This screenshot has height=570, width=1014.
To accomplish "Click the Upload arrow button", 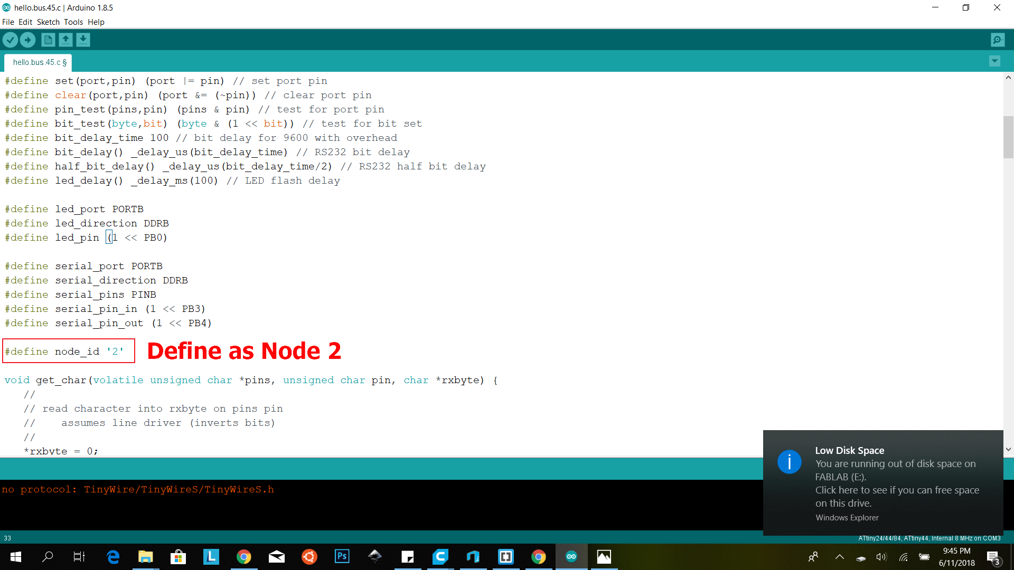I will 27,40.
